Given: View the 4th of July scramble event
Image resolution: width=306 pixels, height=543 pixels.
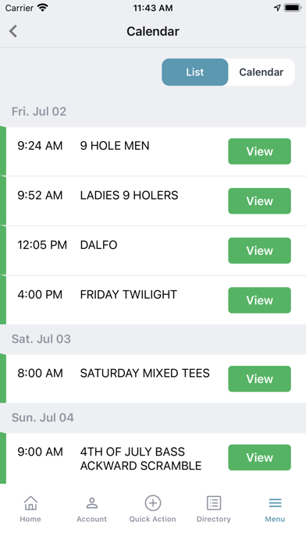Looking at the screenshot, I should point(260,457).
